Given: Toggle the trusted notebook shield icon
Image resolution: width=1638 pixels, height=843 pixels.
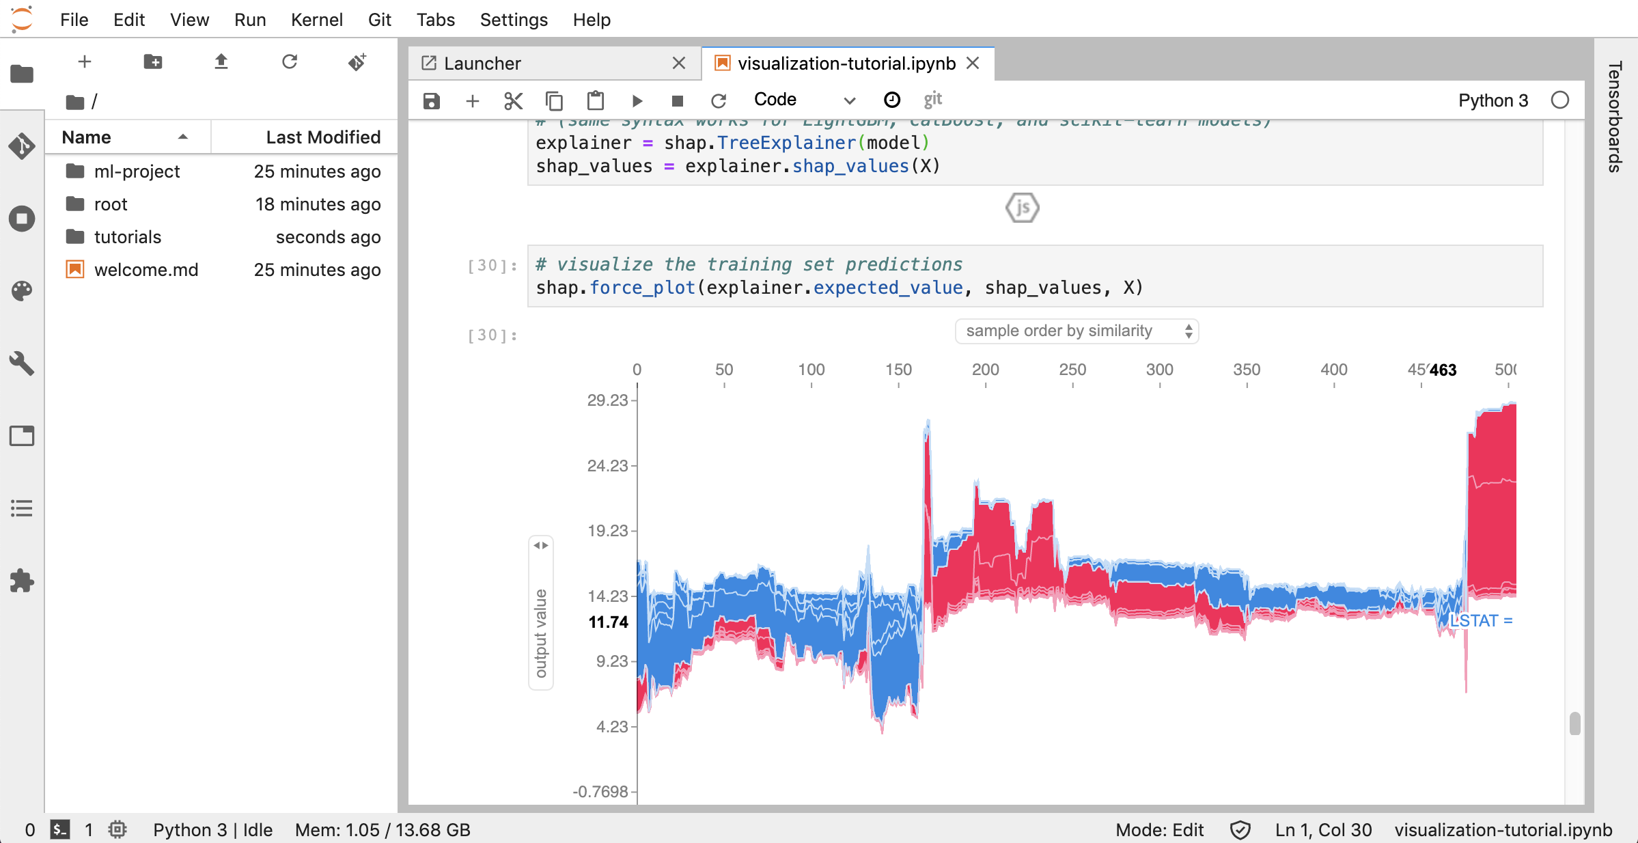Looking at the screenshot, I should (1240, 830).
